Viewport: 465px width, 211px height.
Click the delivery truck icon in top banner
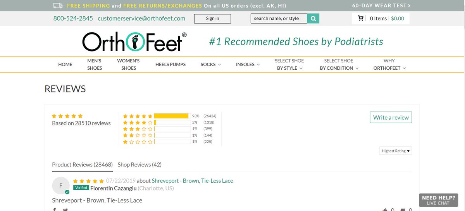coord(58,6)
